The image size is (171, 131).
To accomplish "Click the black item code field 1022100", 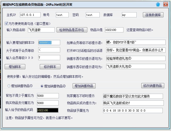I will pyautogui.click(x=48, y=110).
